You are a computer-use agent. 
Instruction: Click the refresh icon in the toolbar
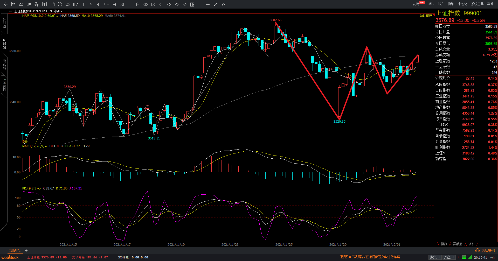point(60,4)
